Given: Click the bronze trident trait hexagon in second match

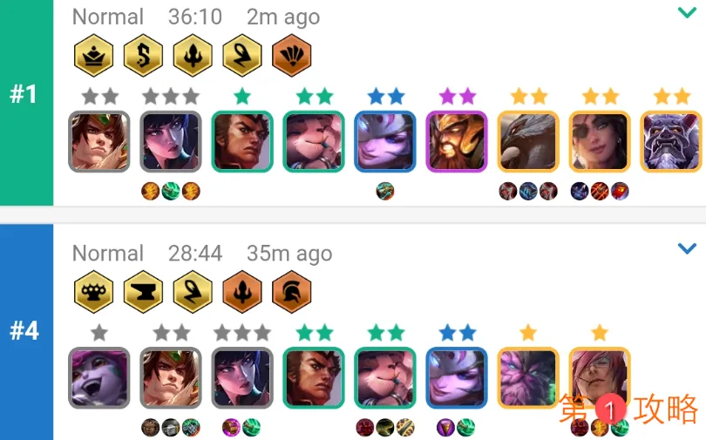Looking at the screenshot, I should [242, 292].
